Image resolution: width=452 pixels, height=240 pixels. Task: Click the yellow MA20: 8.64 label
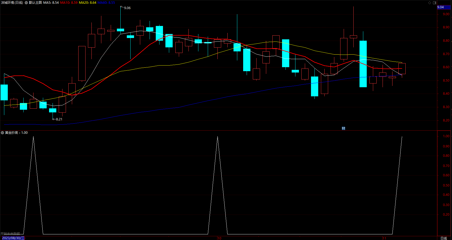click(87, 3)
